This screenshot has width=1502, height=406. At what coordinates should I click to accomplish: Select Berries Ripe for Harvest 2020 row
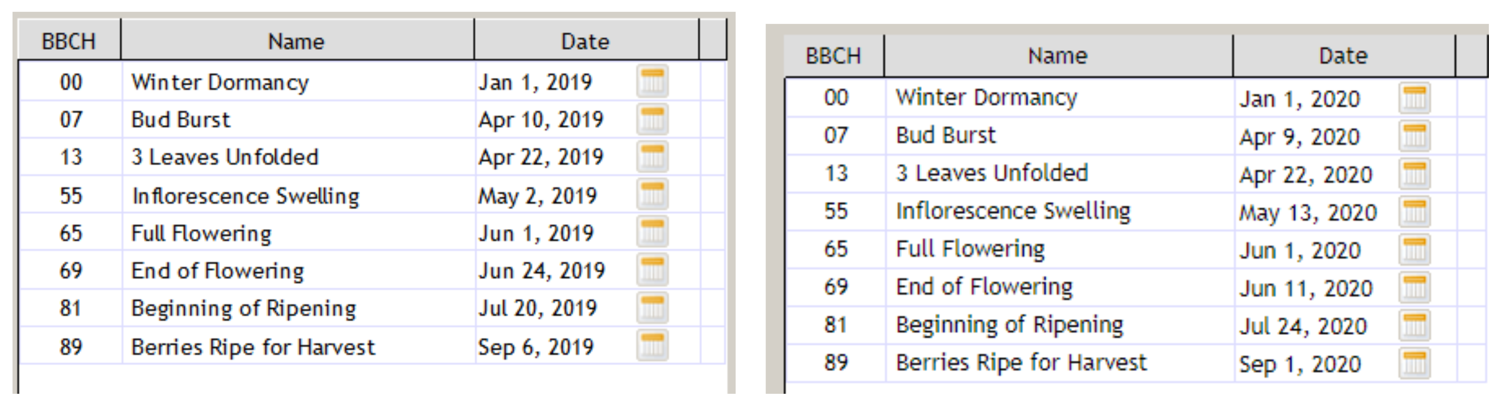(x=1136, y=363)
